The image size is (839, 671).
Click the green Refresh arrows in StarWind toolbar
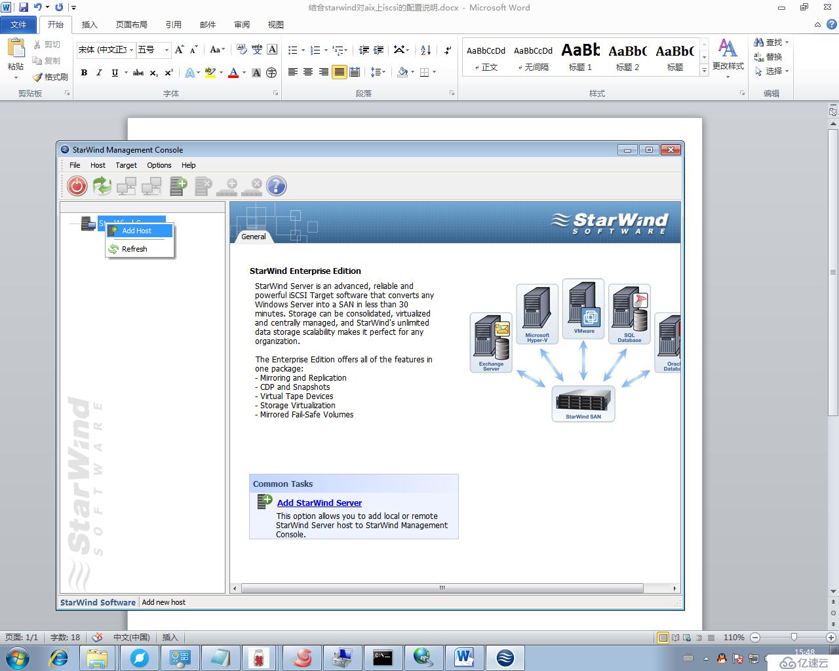click(x=102, y=186)
